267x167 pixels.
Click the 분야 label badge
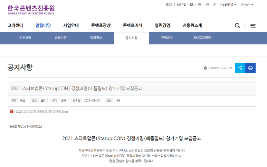click(x=55, y=101)
